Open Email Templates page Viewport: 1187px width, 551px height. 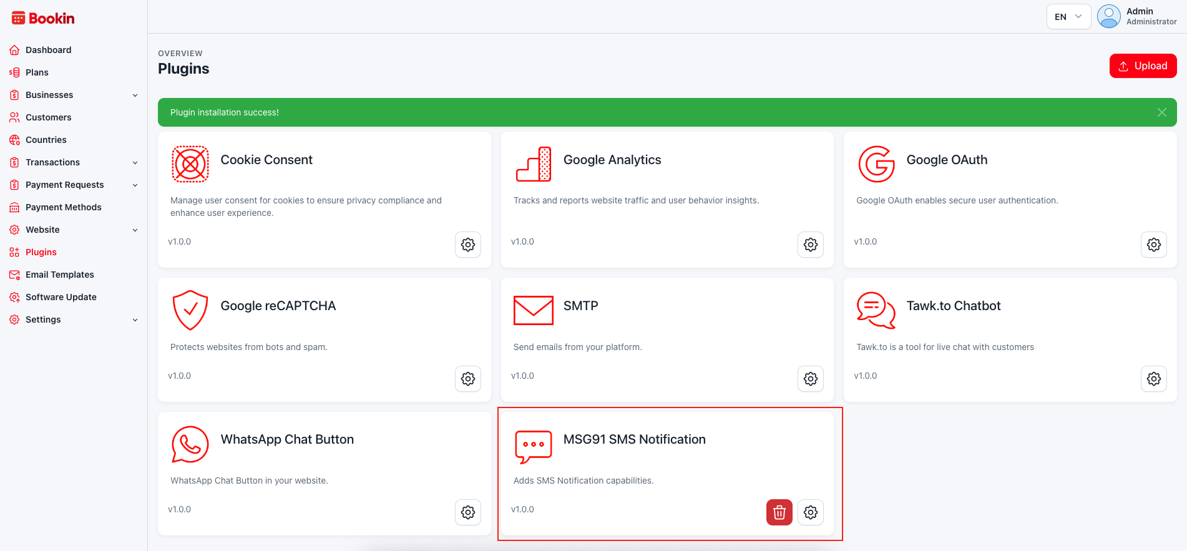coord(59,275)
